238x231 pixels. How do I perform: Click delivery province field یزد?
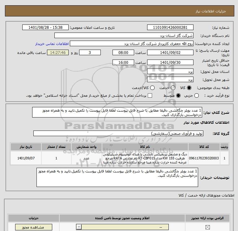tap(170, 71)
